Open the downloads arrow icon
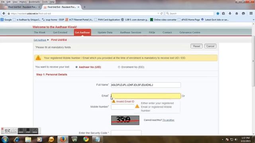The image size is (255, 143). [x=230, y=14]
